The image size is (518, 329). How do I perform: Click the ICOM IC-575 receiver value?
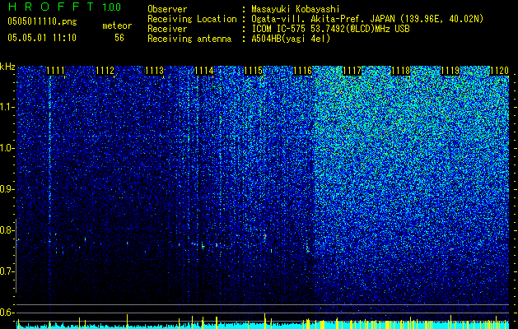pyautogui.click(x=330, y=29)
